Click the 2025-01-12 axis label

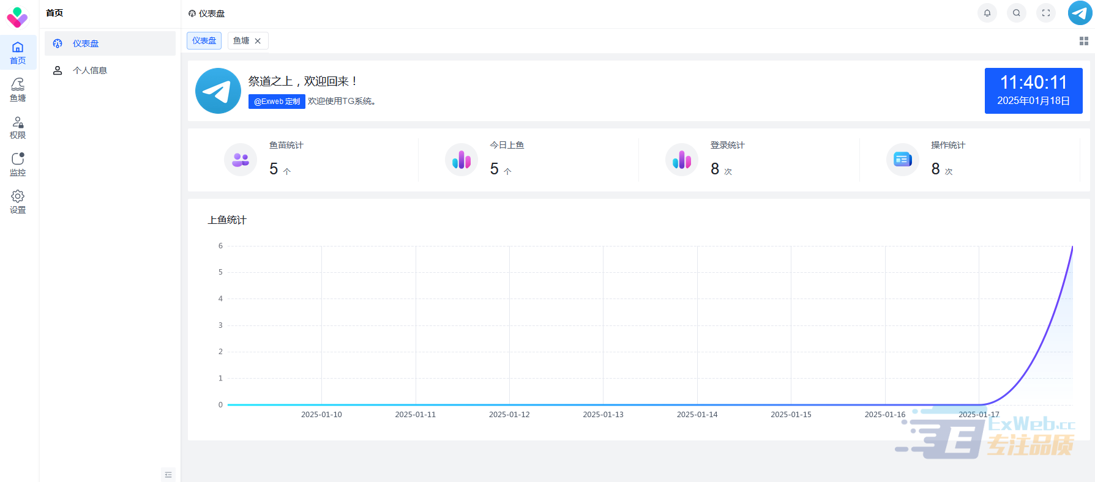[509, 415]
